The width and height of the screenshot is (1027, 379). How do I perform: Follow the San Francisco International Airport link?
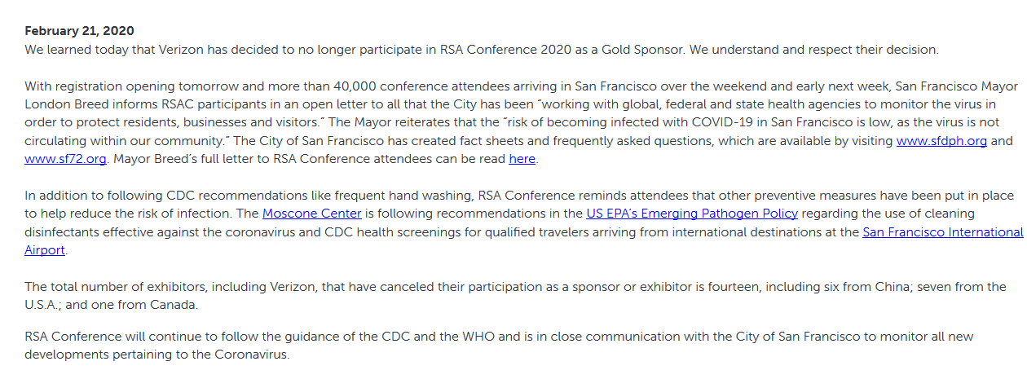pyautogui.click(x=942, y=232)
